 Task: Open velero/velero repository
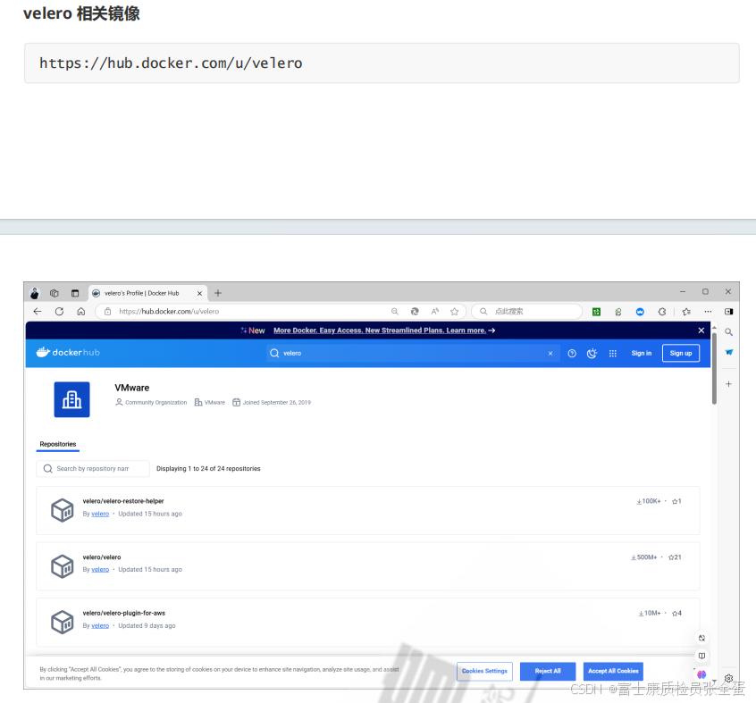point(102,557)
